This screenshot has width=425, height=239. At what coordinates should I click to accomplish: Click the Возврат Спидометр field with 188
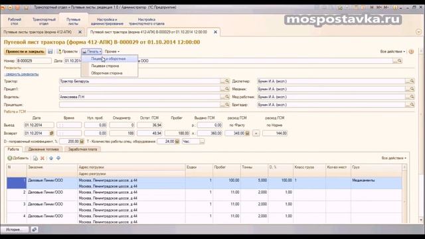click(x=122, y=133)
